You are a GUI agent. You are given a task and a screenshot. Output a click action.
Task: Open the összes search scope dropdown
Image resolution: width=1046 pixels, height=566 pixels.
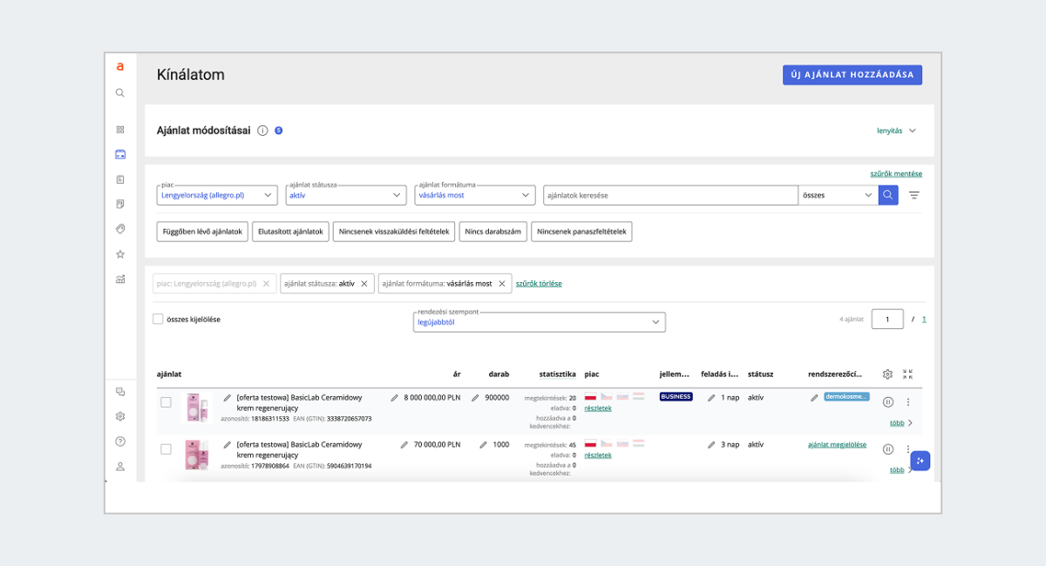coord(838,195)
